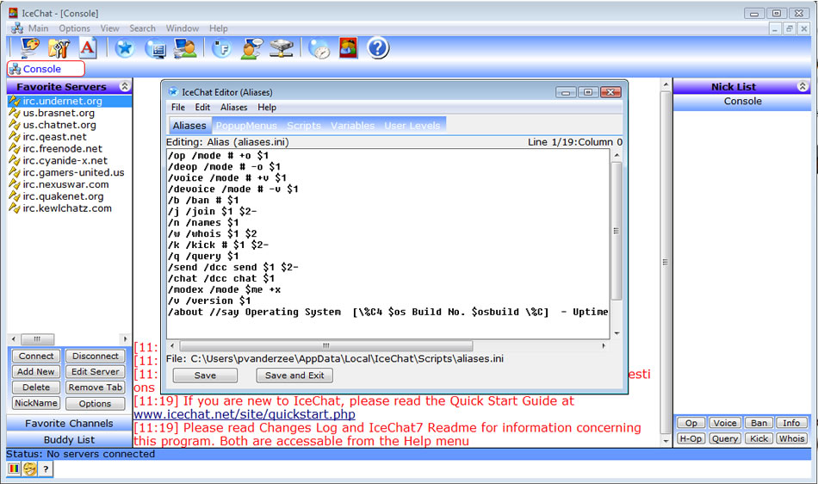
Task: Click the Delete server button
Action: 36,387
